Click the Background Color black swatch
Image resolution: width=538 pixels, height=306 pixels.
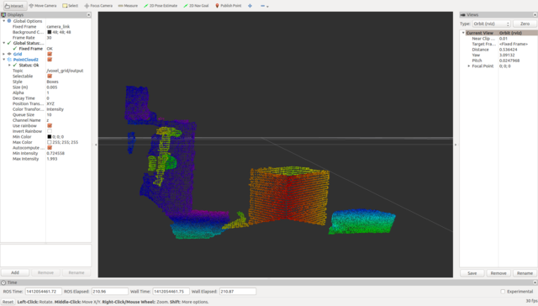50,32
